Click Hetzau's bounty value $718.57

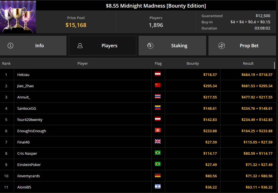tap(210, 75)
